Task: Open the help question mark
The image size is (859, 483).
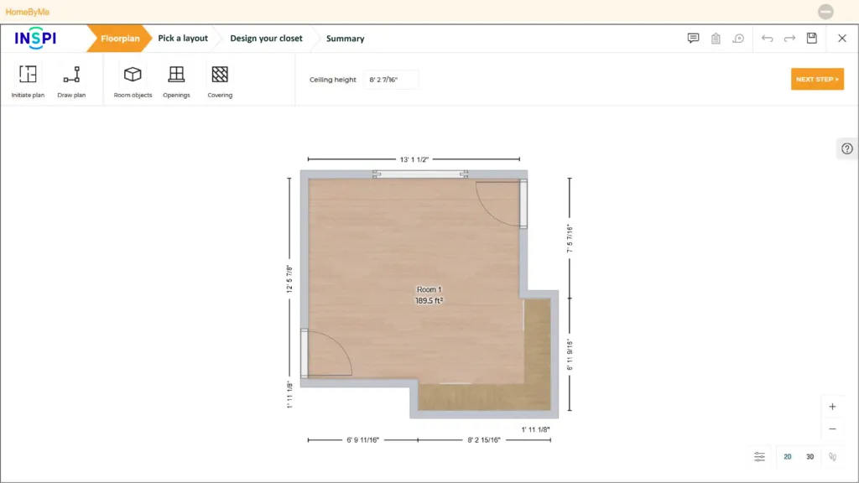Action: point(846,148)
